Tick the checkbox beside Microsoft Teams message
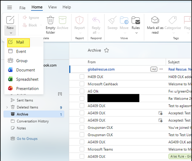The image size is (192, 161). click(x=82, y=149)
